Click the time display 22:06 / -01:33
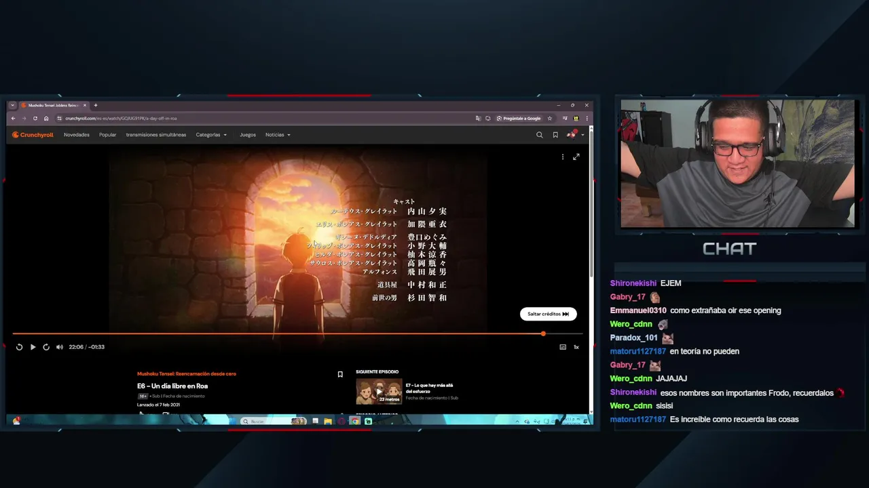This screenshot has width=869, height=488. point(86,347)
